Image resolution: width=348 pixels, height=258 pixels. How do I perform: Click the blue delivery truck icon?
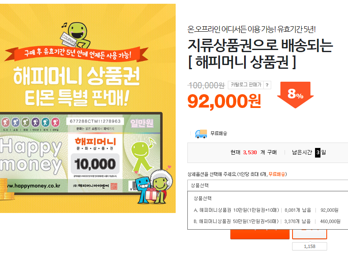click(201, 134)
